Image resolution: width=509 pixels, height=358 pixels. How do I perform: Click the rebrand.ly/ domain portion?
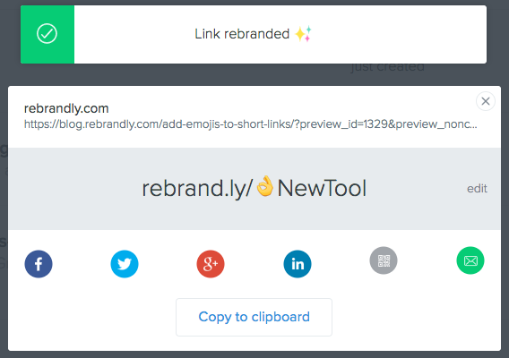pos(197,189)
